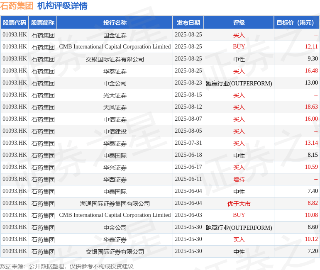This screenshot has height=270, width=320.
Task: Click the target price 18.63
Action: point(311,107)
